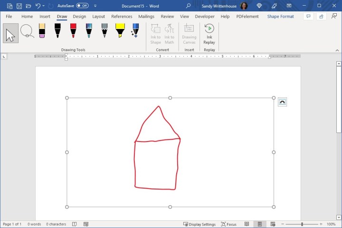The width and height of the screenshot is (342, 228).
Task: Expand the Quick Access Toolbar customize arrow
Action: pos(95,6)
